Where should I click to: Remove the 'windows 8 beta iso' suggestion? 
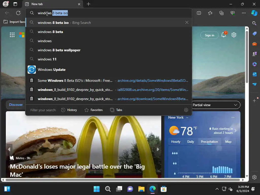pos(187,22)
